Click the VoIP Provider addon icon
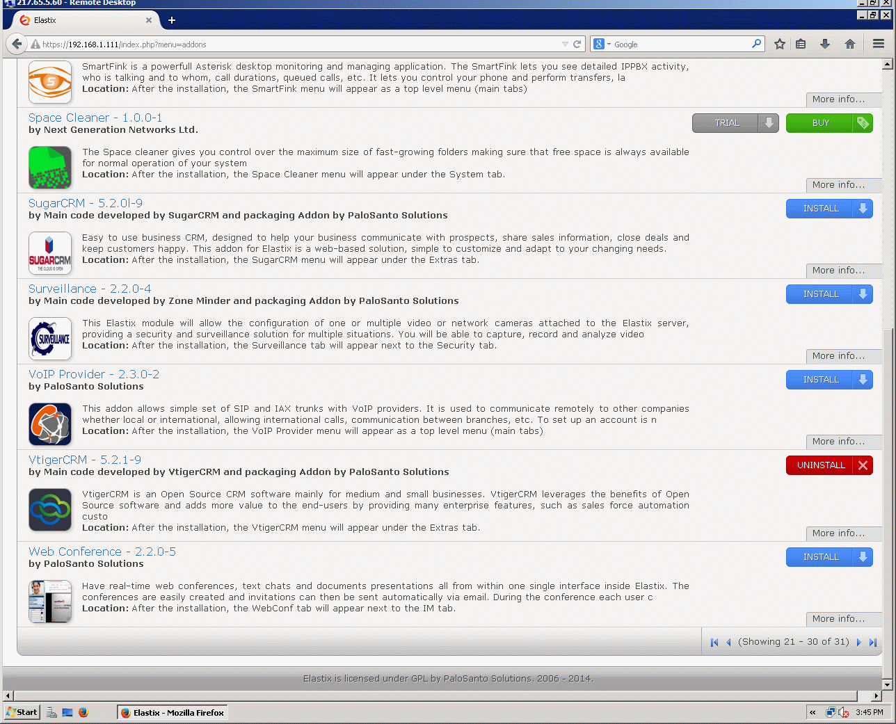Image resolution: width=896 pixels, height=724 pixels. tap(50, 424)
